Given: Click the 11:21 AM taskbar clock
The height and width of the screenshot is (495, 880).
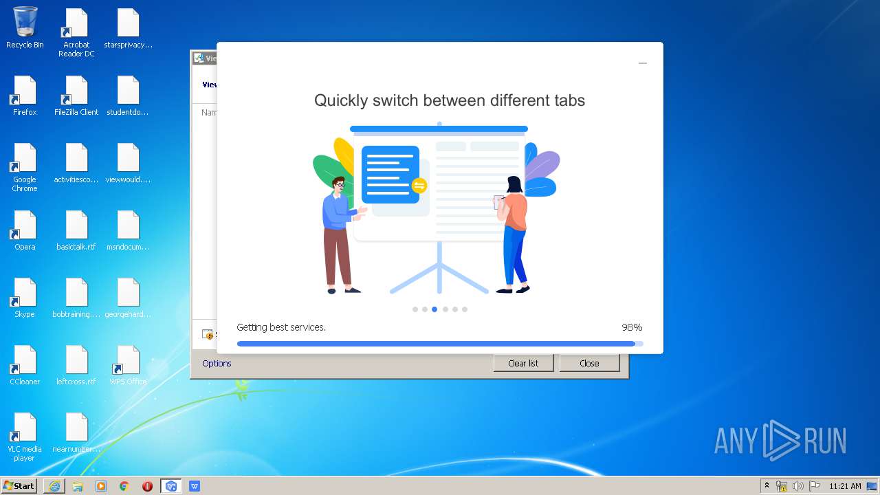Looking at the screenshot, I should pos(845,486).
